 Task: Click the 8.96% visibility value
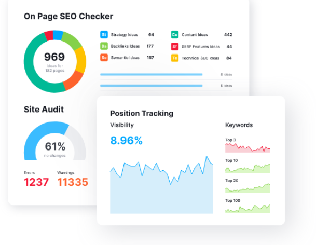click(126, 140)
